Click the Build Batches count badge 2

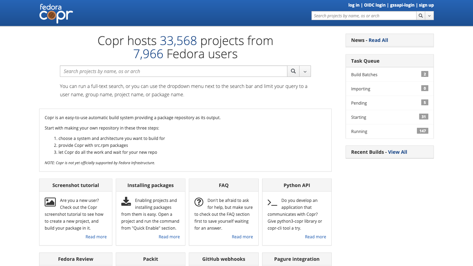(x=425, y=74)
